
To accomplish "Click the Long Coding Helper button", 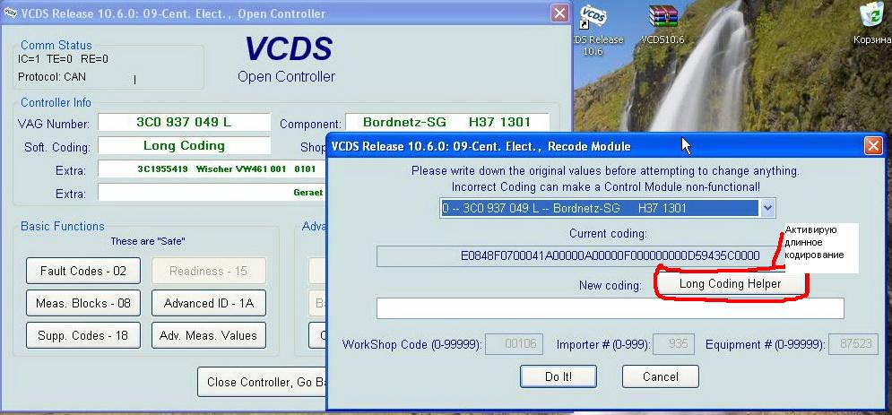I will [x=730, y=283].
